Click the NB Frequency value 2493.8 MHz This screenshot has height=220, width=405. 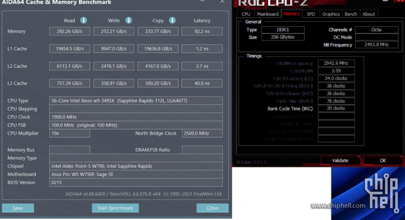point(376,45)
